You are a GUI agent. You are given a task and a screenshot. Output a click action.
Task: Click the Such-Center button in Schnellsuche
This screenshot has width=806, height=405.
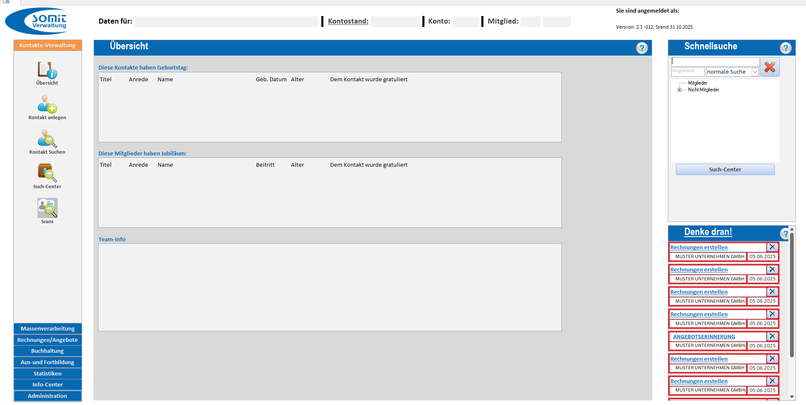click(x=725, y=170)
